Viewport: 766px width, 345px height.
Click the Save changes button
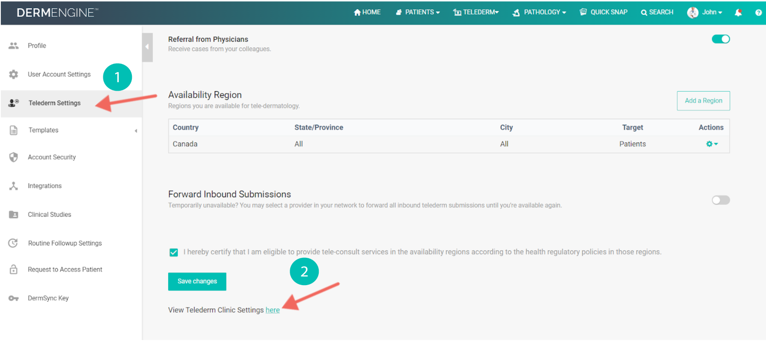click(x=197, y=281)
